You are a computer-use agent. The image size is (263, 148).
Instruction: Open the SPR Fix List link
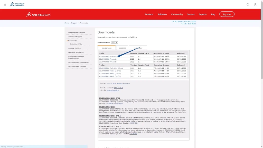pyautogui.click(x=118, y=88)
